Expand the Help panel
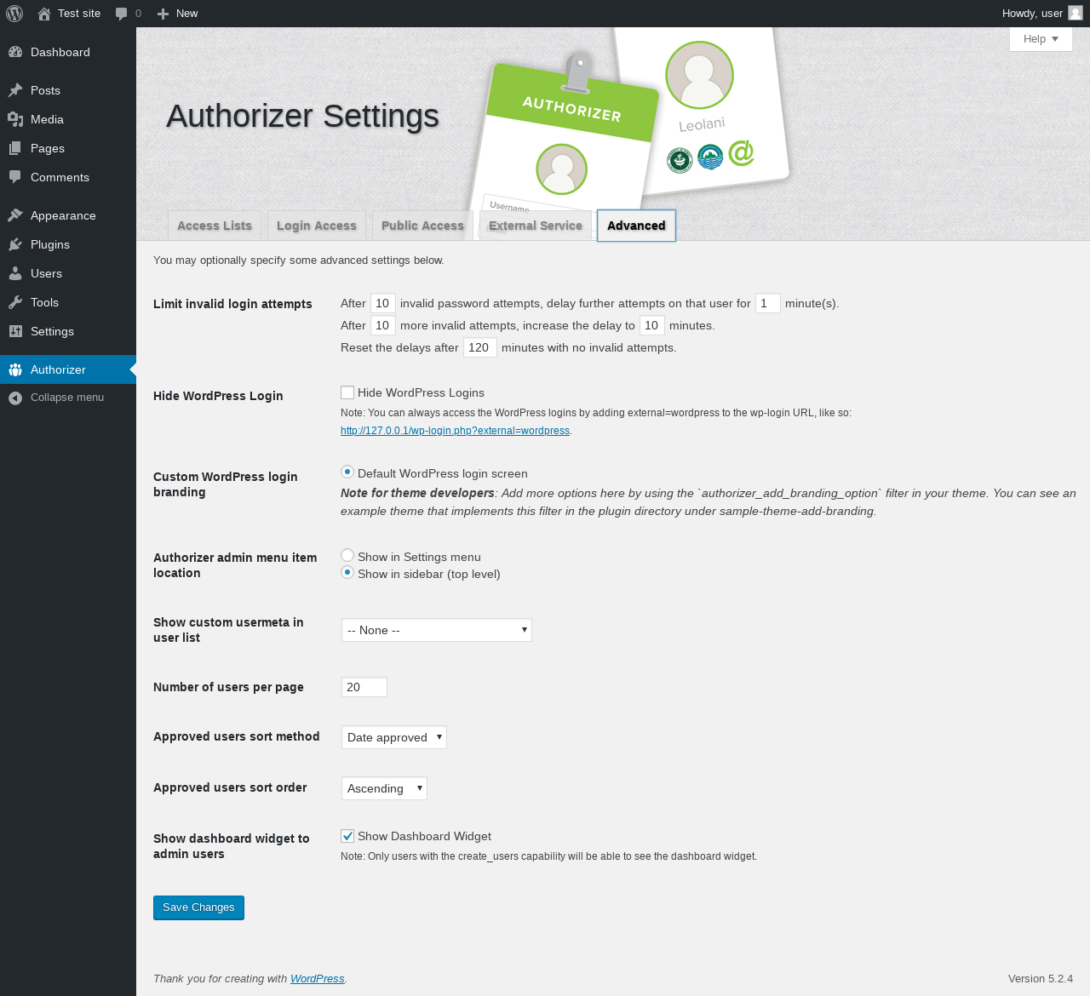Image resolution: width=1090 pixels, height=996 pixels. tap(1041, 39)
